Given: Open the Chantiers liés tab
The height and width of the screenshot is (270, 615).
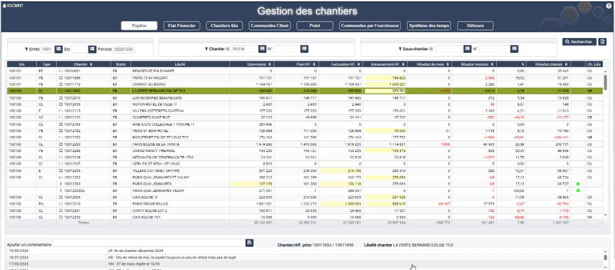Looking at the screenshot, I should [x=224, y=26].
